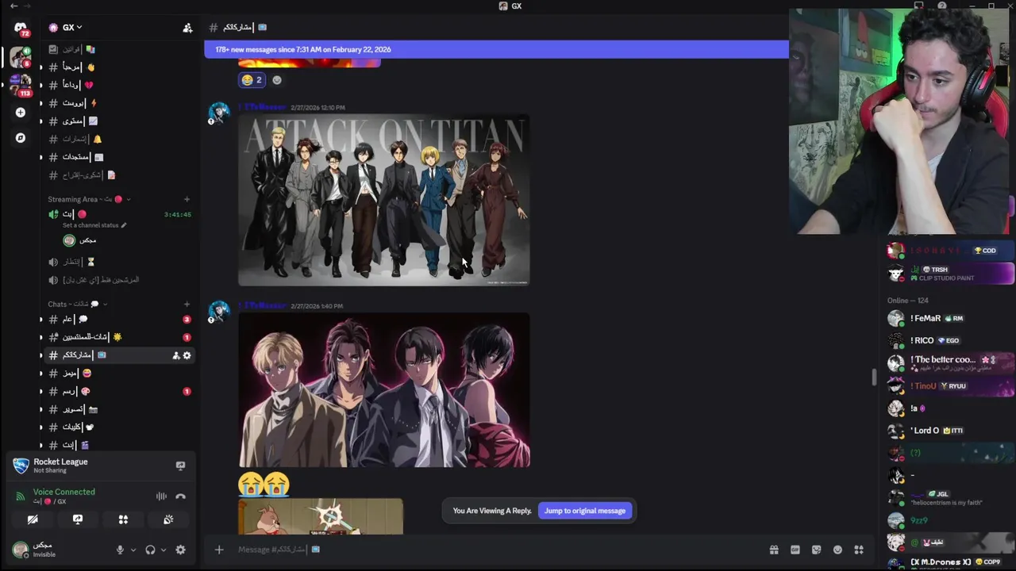Open microphone input options chevron
Screen dimensions: 1016x571
tap(133, 550)
